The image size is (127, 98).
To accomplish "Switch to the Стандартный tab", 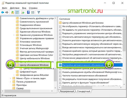I will (84, 91).
